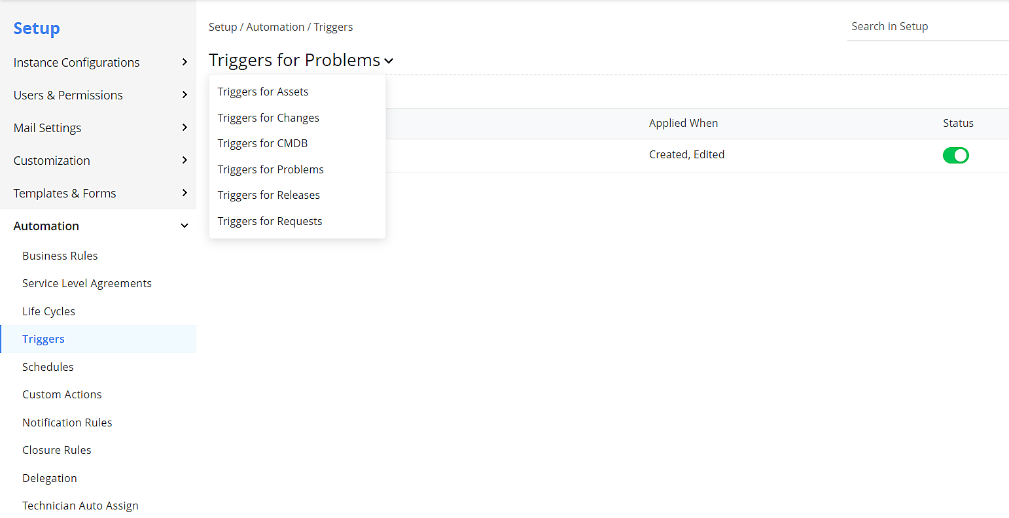The width and height of the screenshot is (1009, 518).
Task: Click the Search in Setup field
Action: click(x=926, y=27)
